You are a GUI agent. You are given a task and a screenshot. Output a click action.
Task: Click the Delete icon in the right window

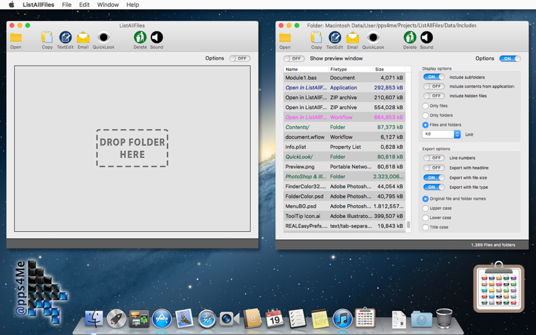click(x=409, y=38)
